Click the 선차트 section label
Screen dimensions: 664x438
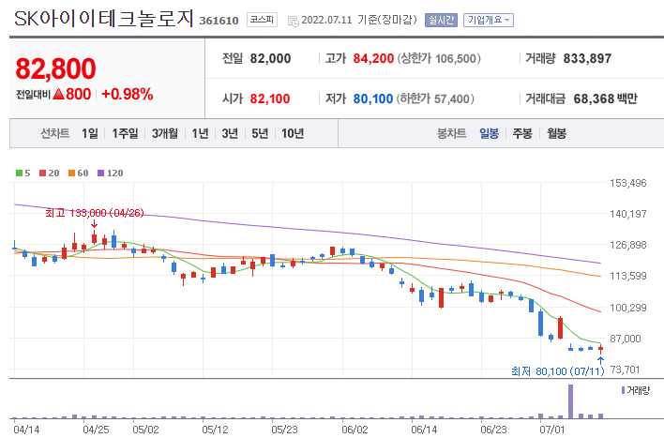pos(55,133)
